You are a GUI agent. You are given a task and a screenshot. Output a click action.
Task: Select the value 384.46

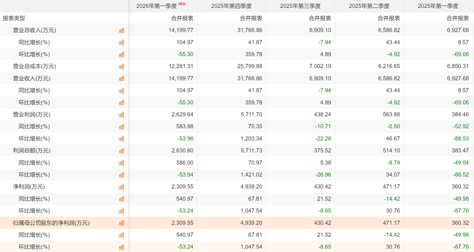[460, 114]
